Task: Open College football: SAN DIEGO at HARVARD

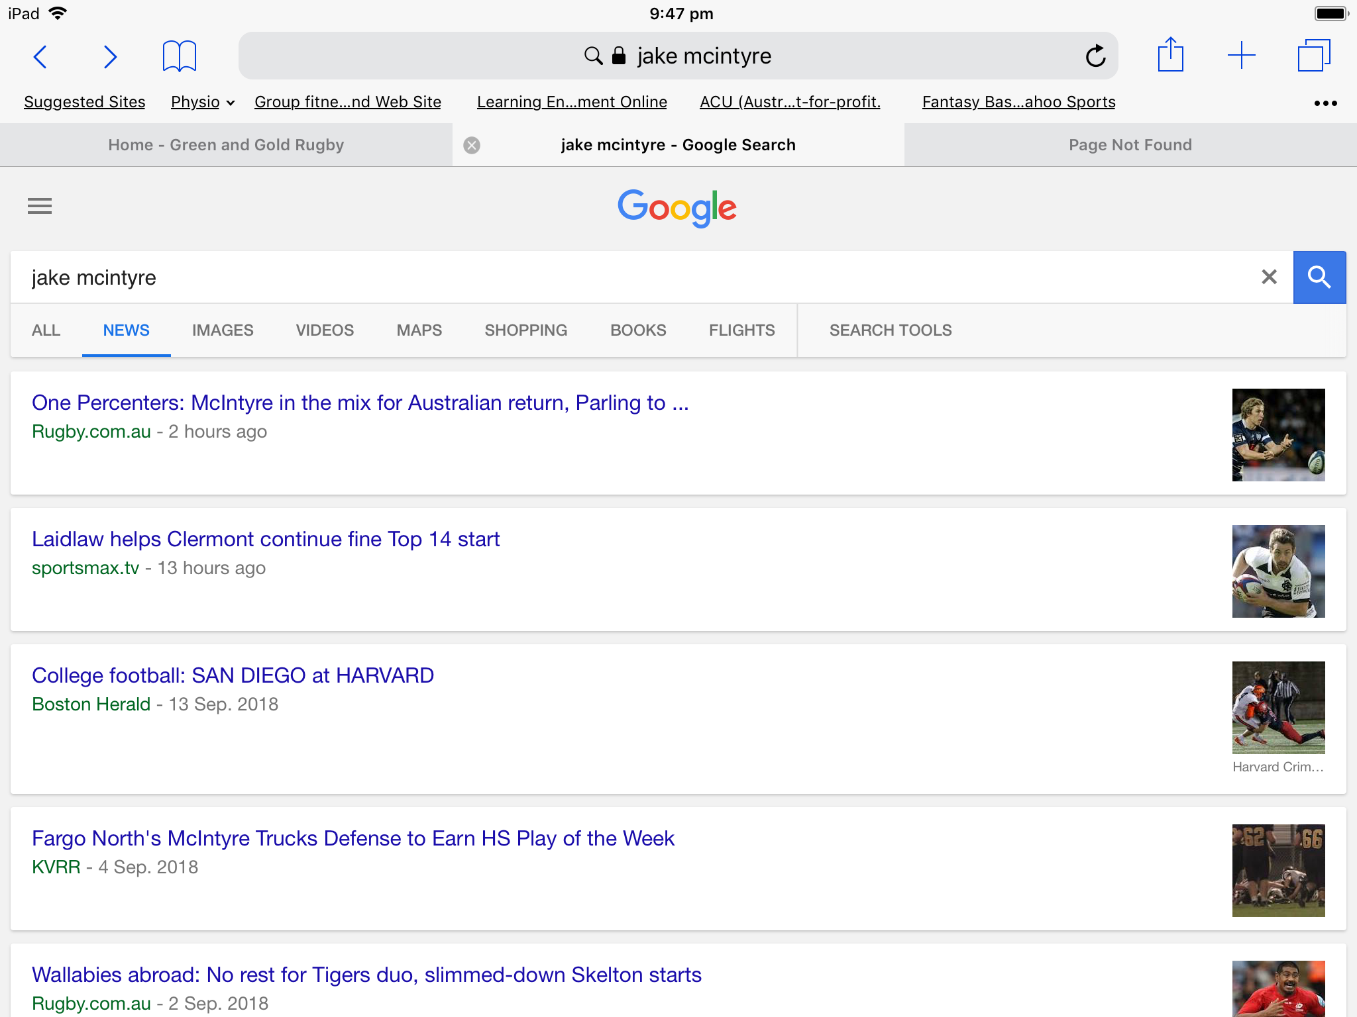Action: click(x=233, y=675)
